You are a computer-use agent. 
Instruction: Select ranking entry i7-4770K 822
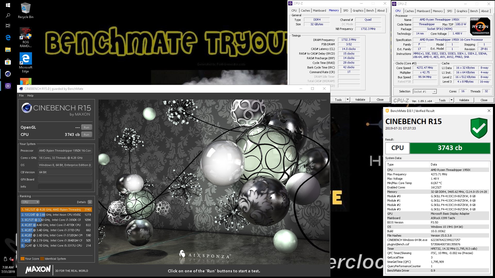coord(56,225)
